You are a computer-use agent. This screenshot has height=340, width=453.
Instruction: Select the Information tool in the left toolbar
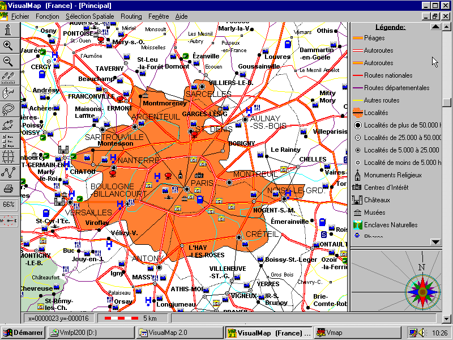[x=9, y=30]
